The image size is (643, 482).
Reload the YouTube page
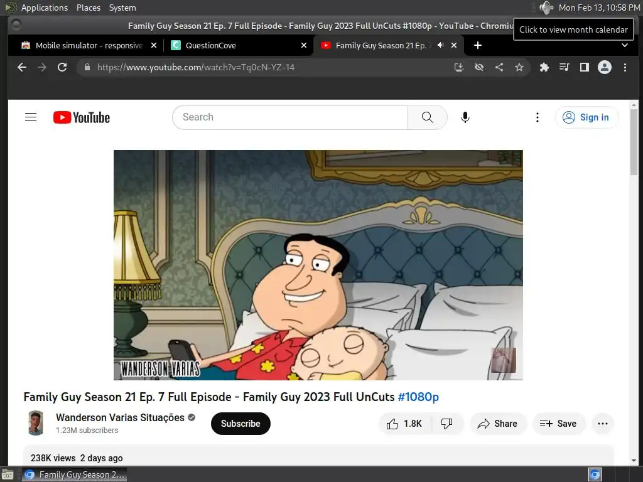[62, 67]
